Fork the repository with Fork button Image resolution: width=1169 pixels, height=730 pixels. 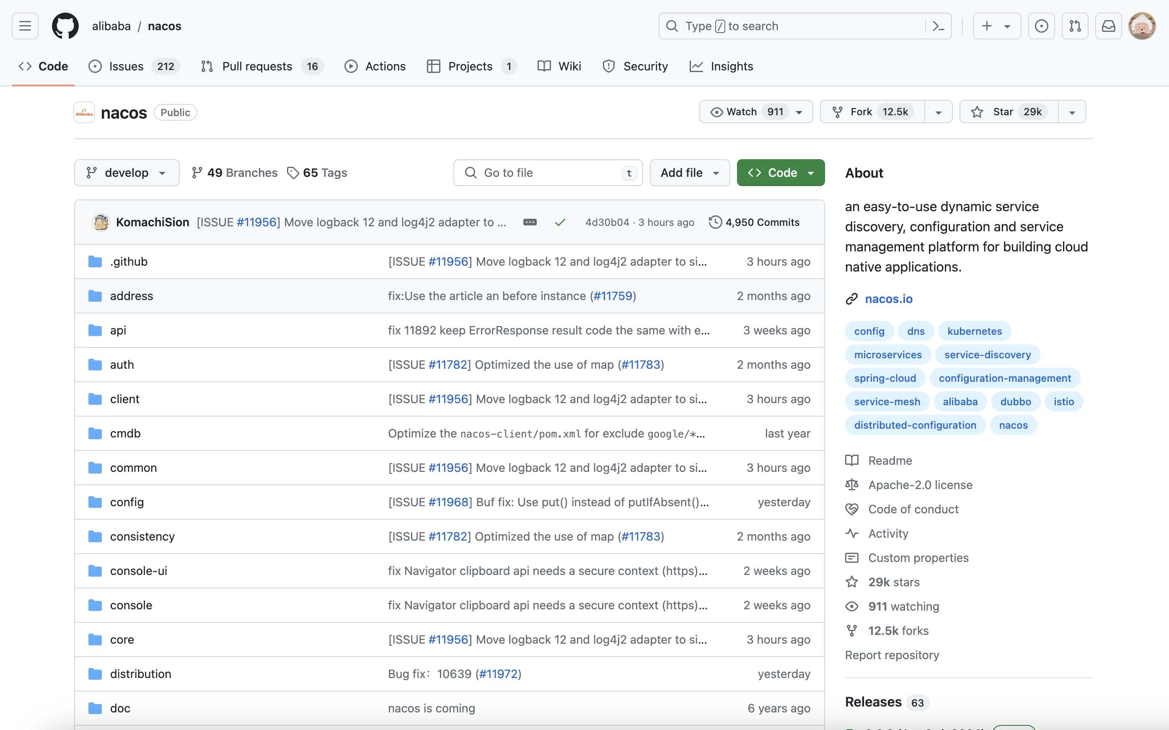(873, 112)
